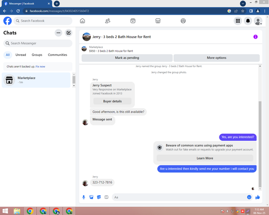The width and height of the screenshot is (269, 215).
Task: Click the Fix now backup link
Action: click(40, 67)
